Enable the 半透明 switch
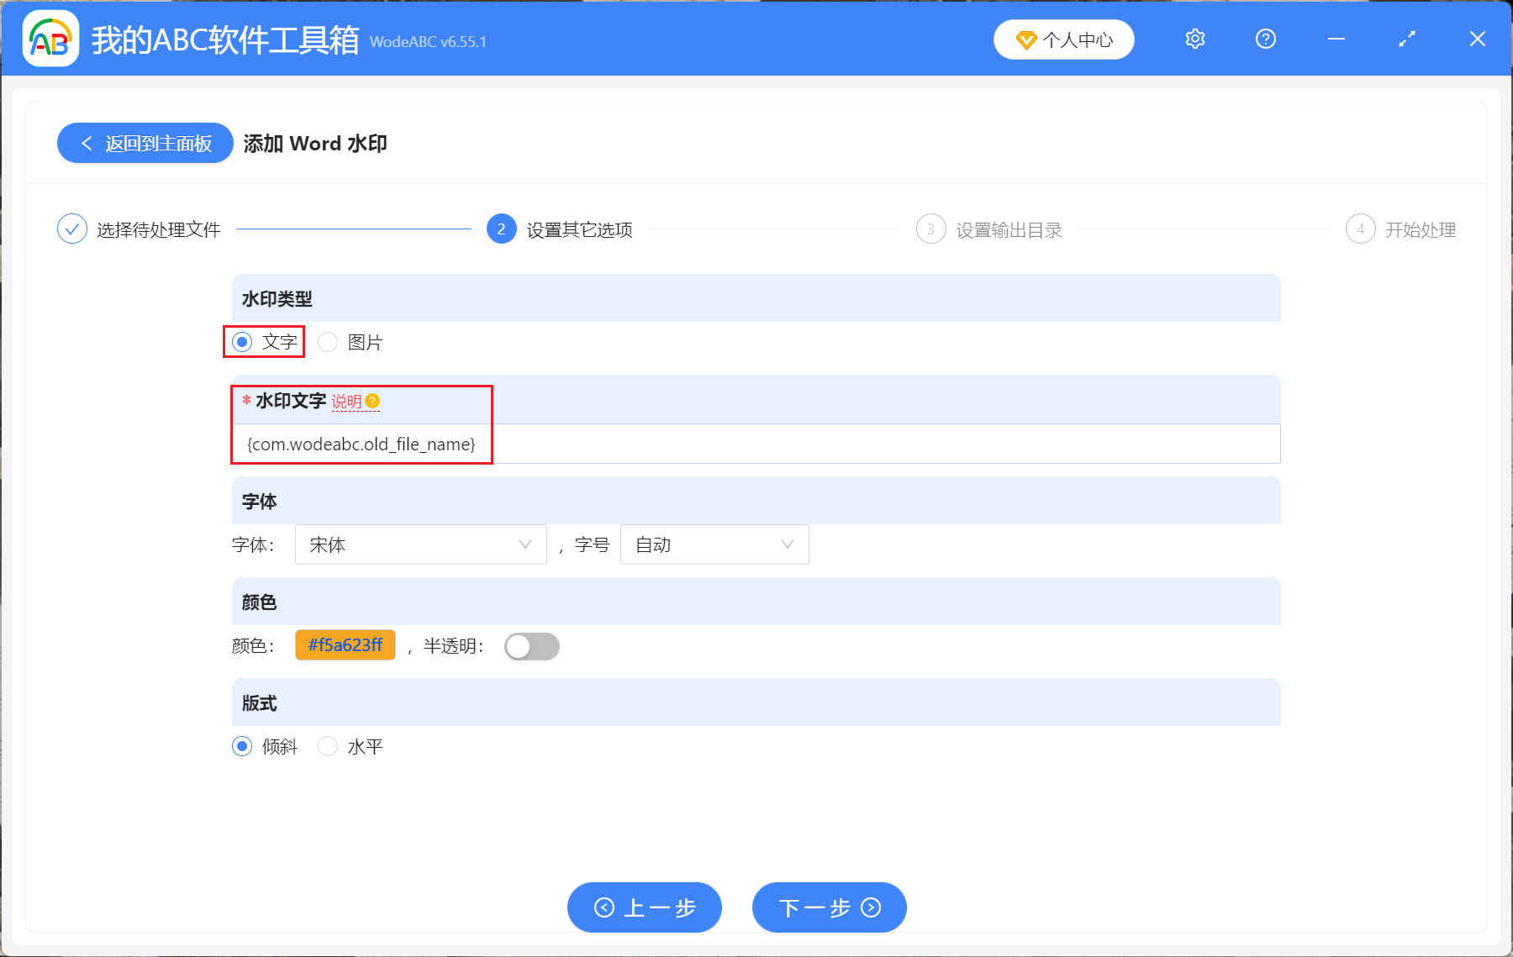 pos(531,646)
